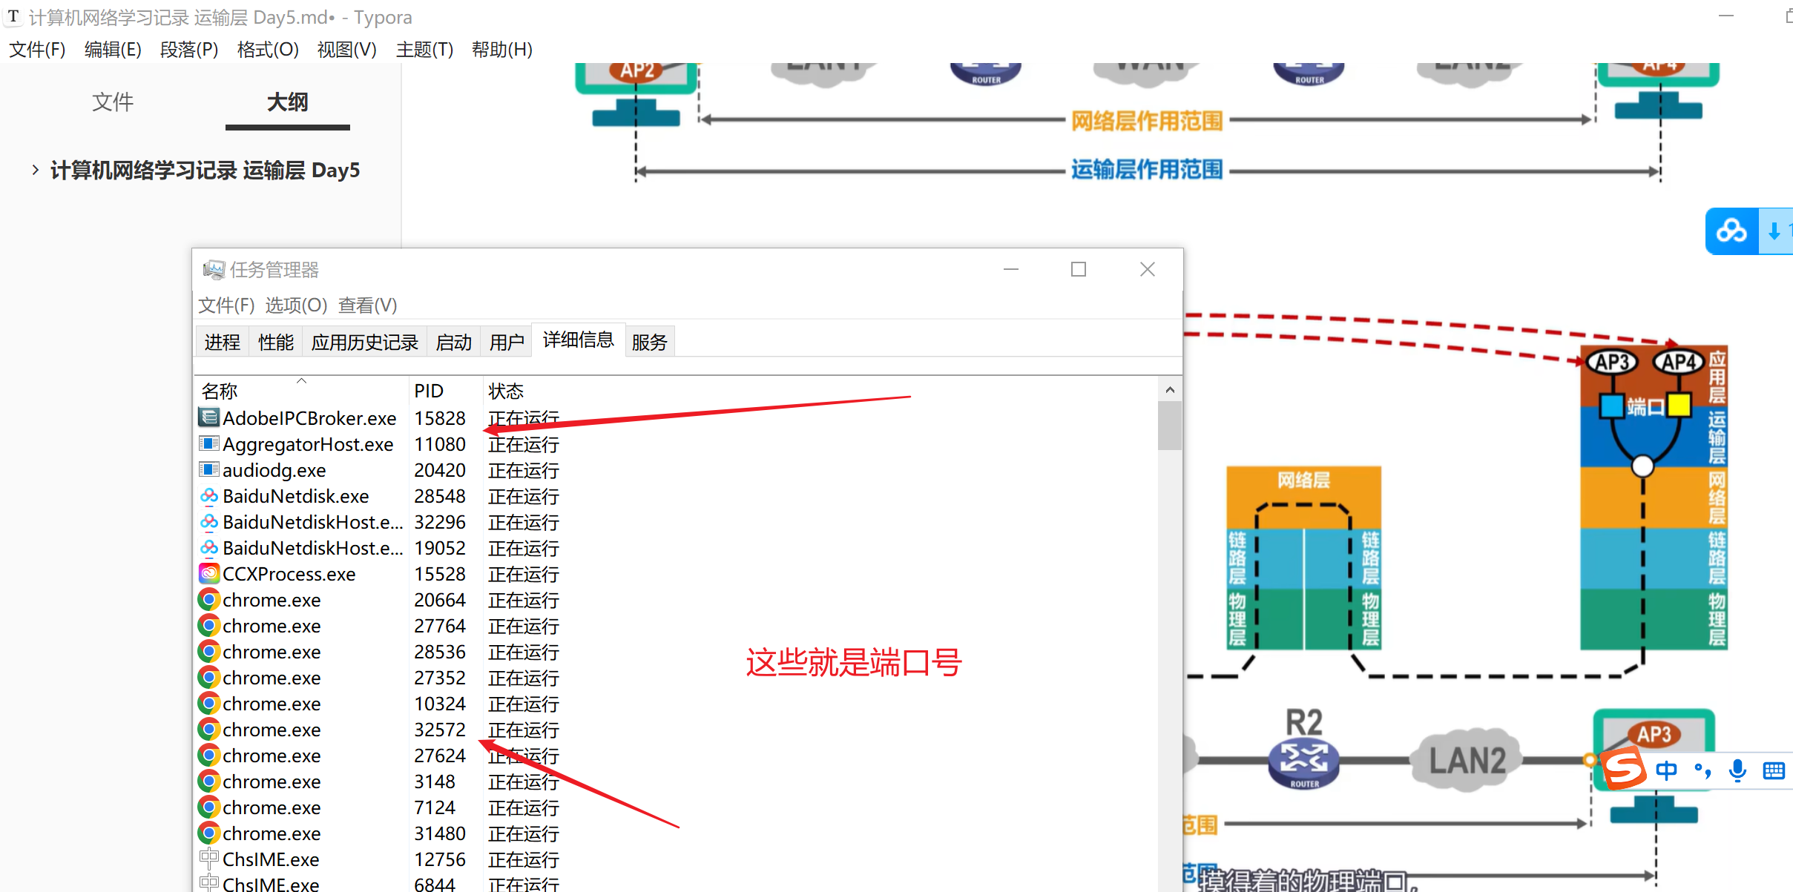Select the AdobeIPCBroker.exe process icon
The height and width of the screenshot is (892, 1793).
click(x=209, y=417)
